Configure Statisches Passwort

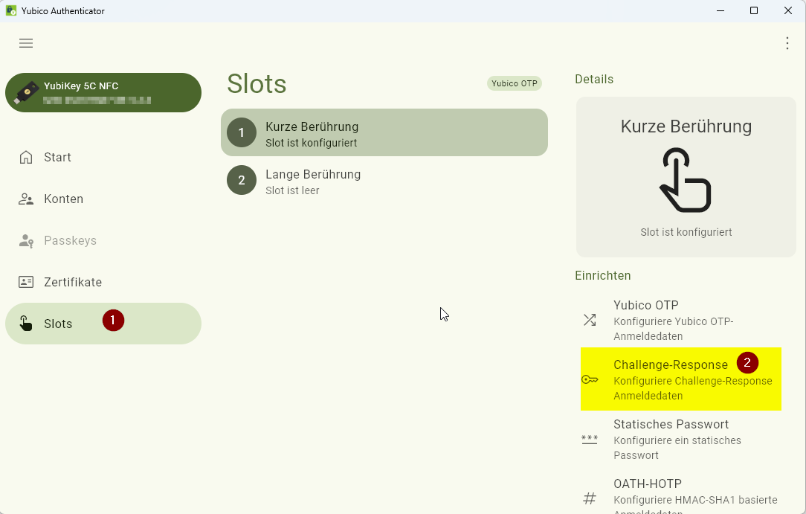point(681,439)
